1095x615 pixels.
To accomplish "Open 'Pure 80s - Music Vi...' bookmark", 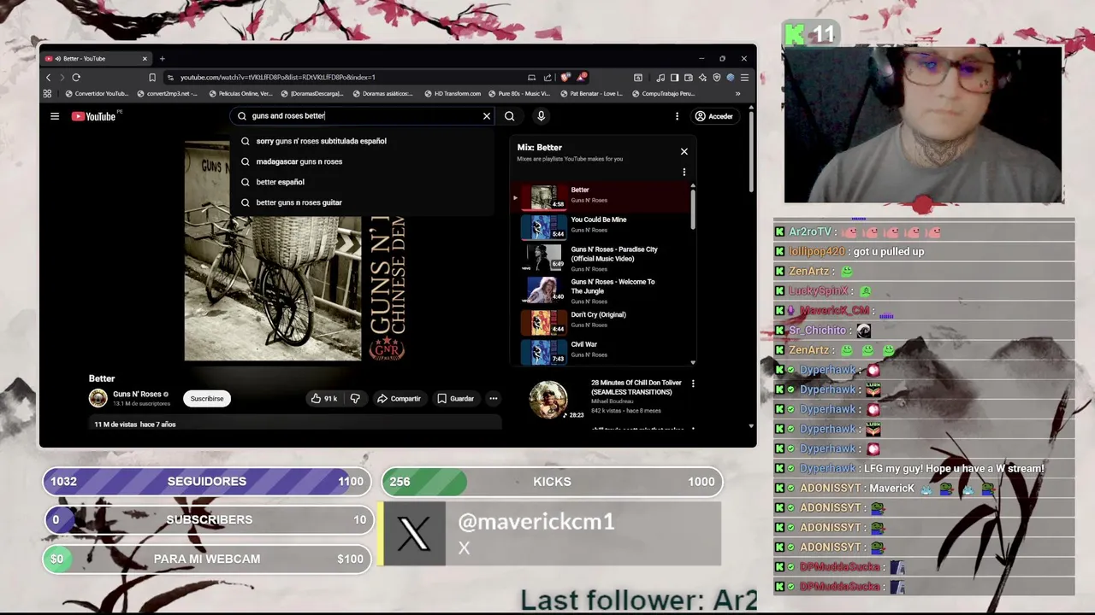I will (x=519, y=94).
